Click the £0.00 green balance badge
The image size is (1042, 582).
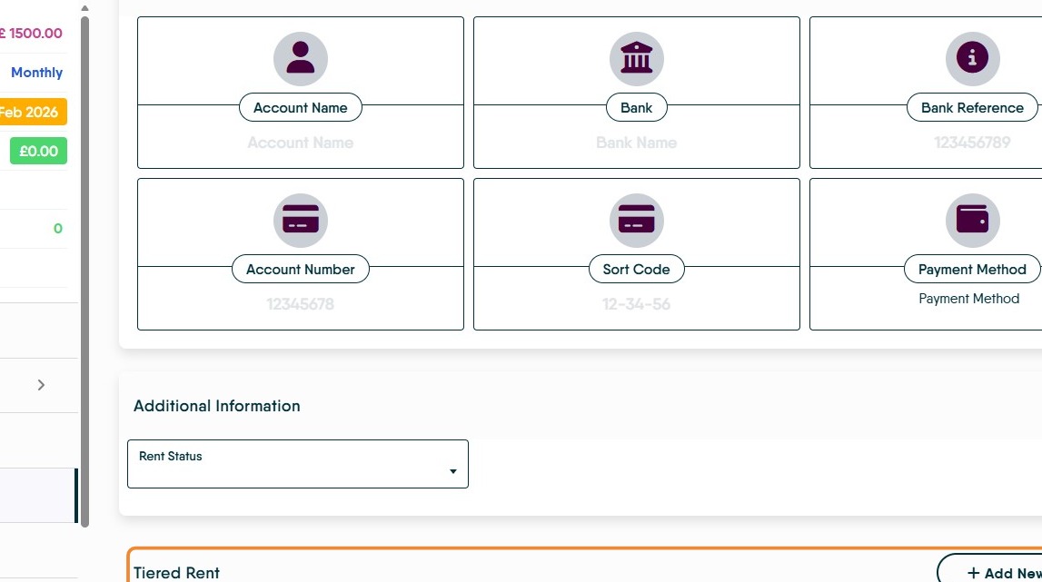[x=38, y=151]
